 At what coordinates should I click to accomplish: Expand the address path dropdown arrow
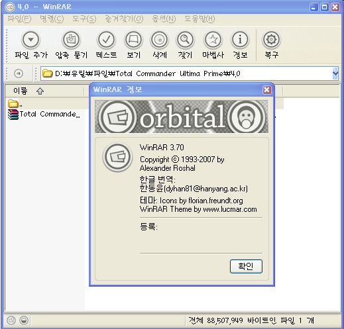(335, 73)
